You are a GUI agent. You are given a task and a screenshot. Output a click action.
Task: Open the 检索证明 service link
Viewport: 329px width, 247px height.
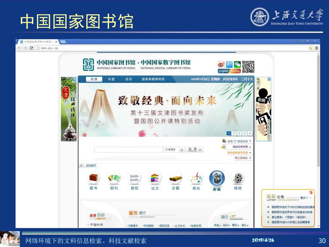(x=196, y=226)
